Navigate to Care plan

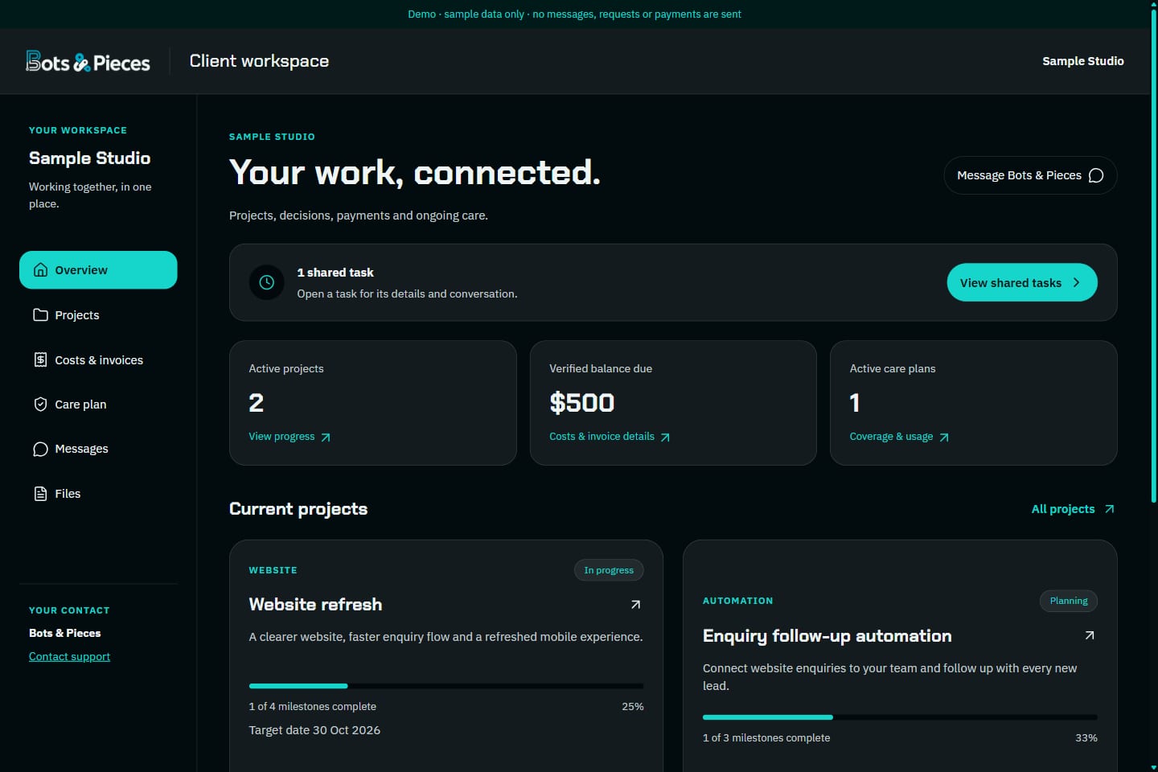coord(98,404)
